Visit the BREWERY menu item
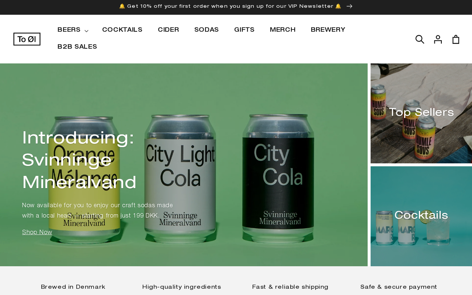This screenshot has width=472, height=295. coord(328,30)
